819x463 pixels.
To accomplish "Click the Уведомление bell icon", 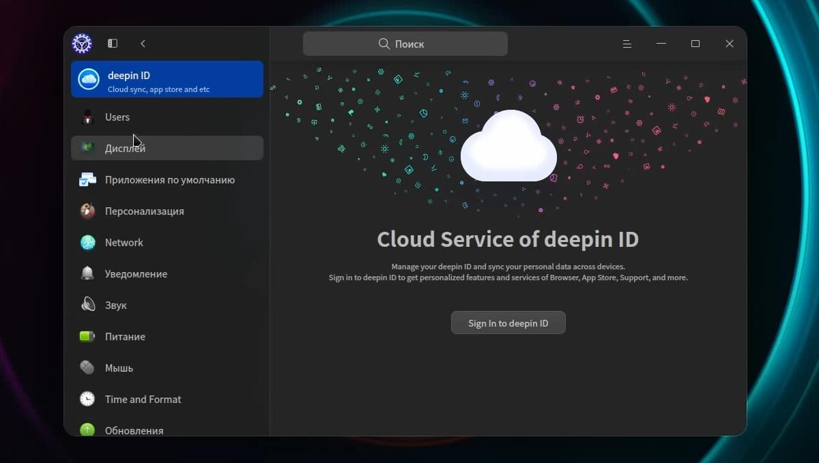I will 87,274.
